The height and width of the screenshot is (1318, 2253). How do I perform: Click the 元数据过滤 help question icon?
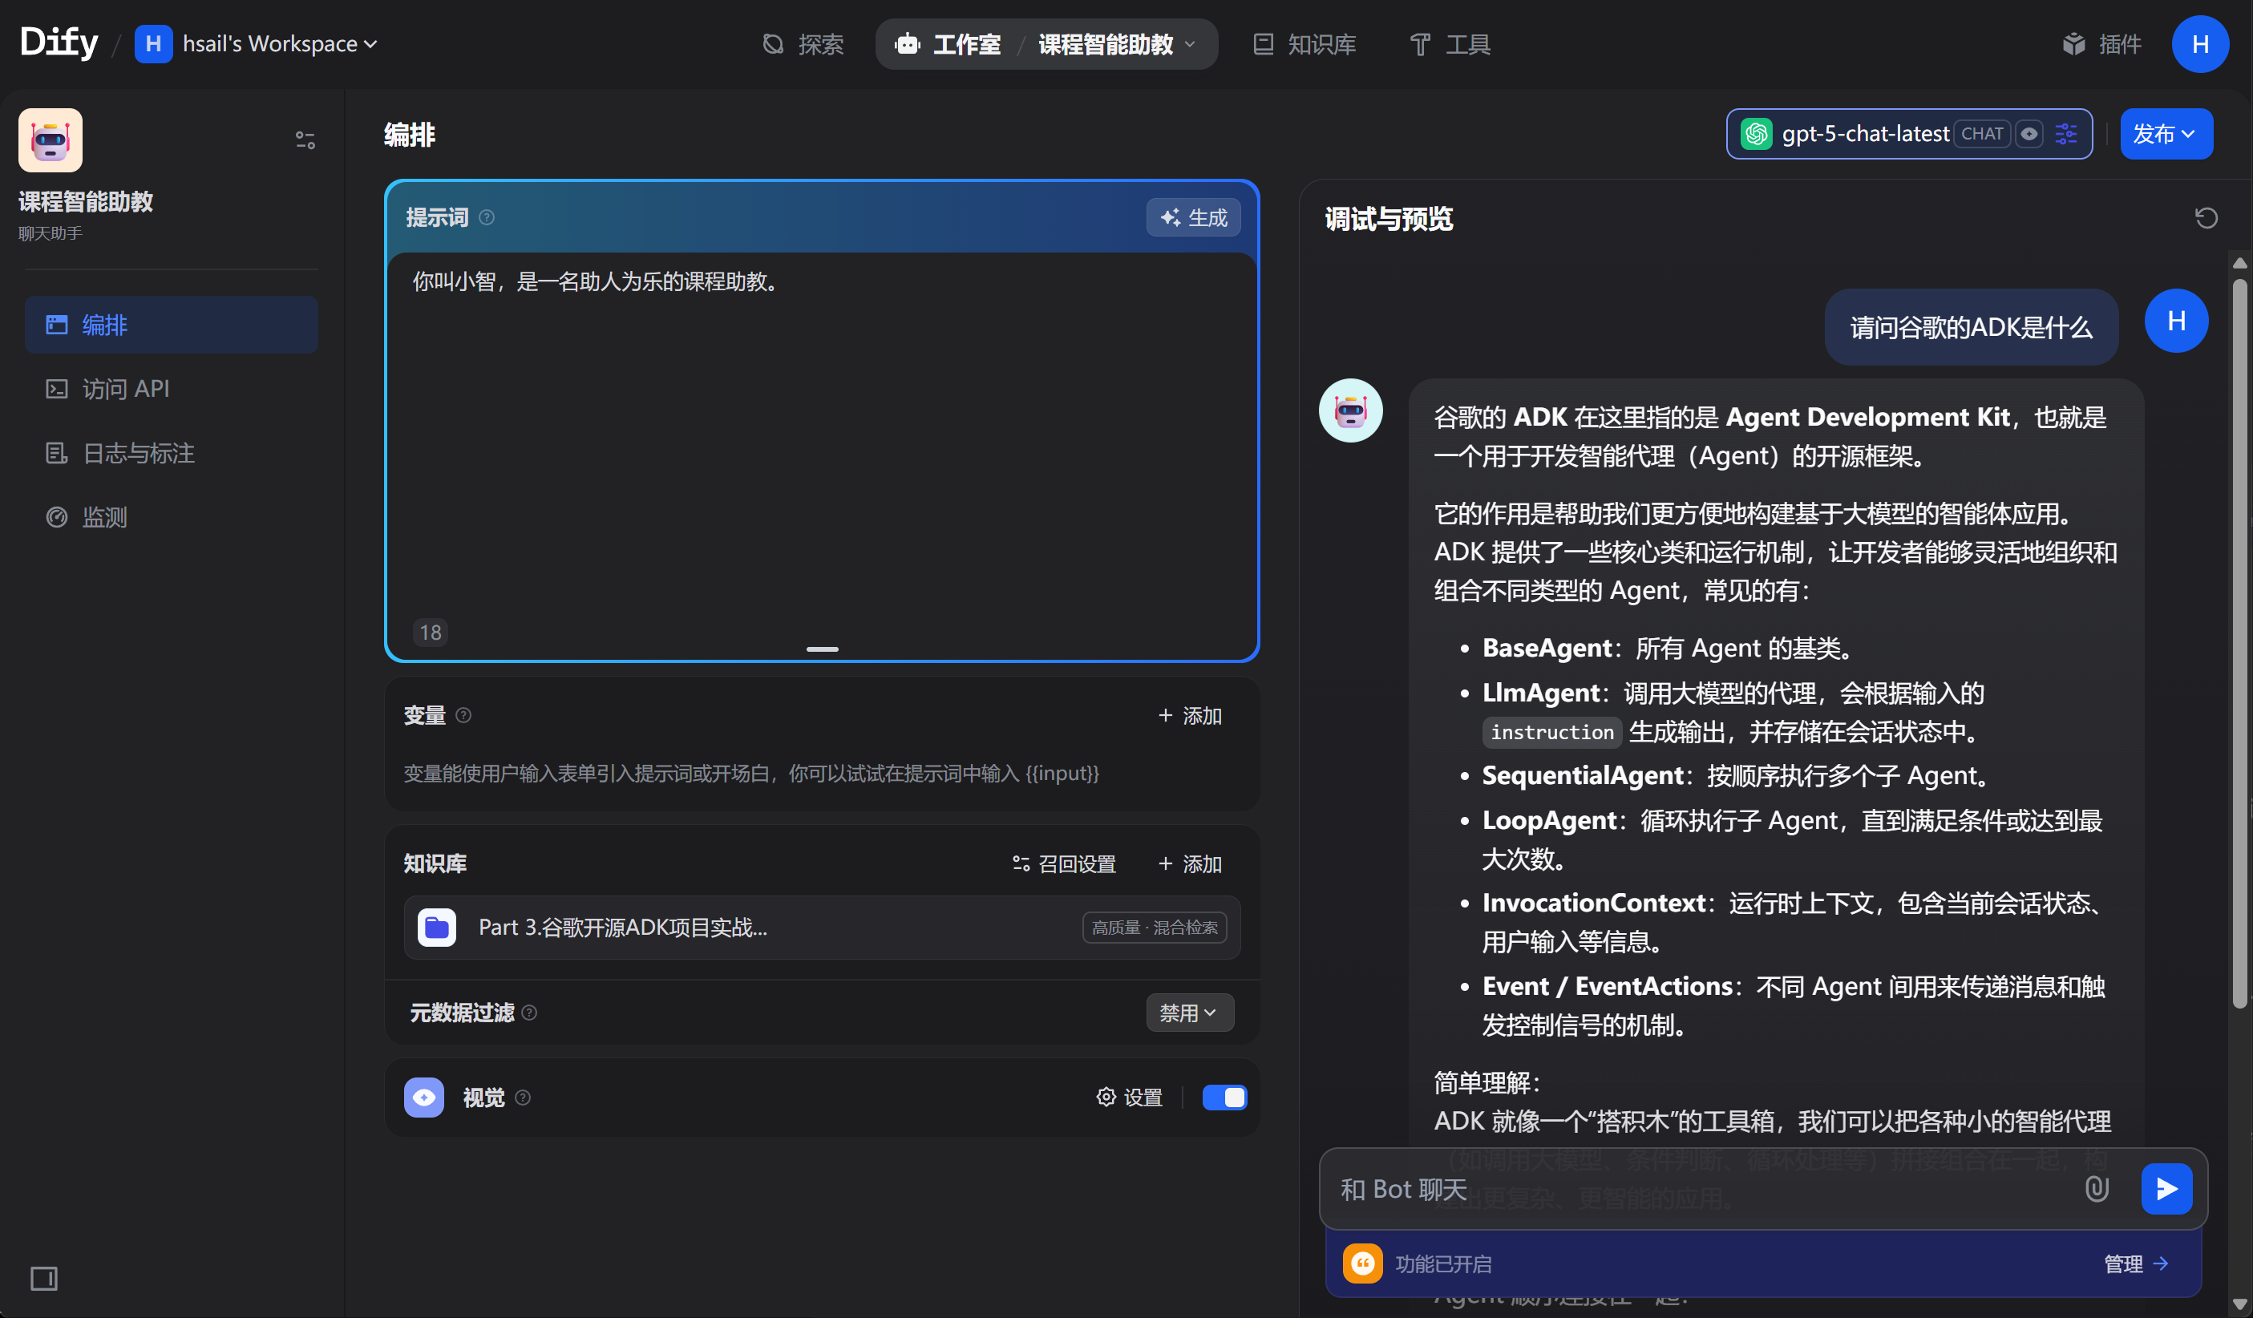[529, 1013]
